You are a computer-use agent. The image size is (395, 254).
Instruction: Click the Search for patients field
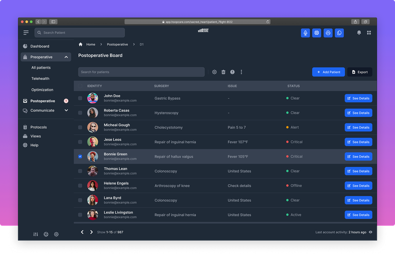pos(141,72)
